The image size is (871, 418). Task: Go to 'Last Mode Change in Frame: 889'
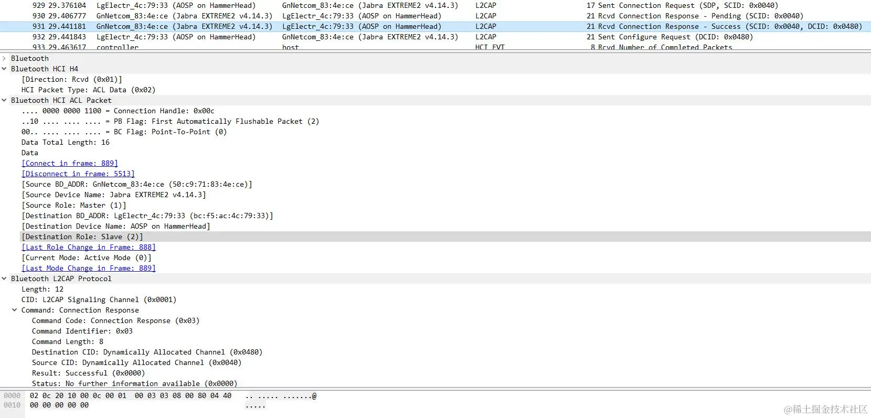[89, 268]
